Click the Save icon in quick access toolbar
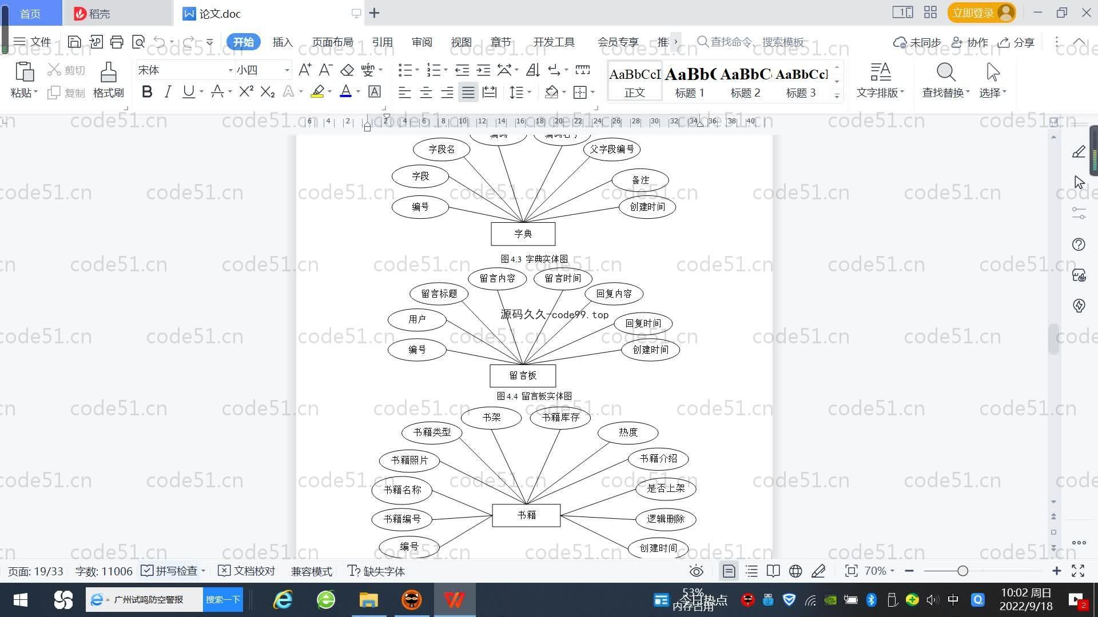This screenshot has height=617, width=1098. [74, 42]
